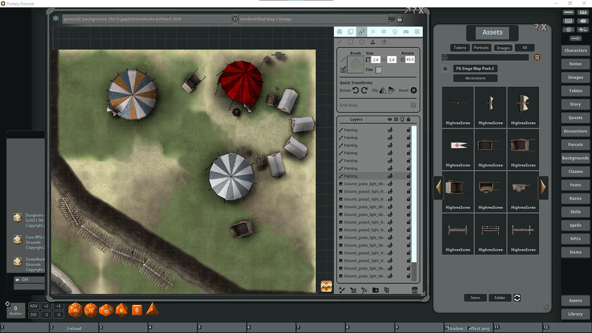
Task: Toggle visibility of the selected Painting layer
Action: coord(390,176)
